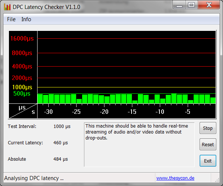Click the green 500µs axis label
The image size is (223, 186).
pyautogui.click(x=22, y=93)
